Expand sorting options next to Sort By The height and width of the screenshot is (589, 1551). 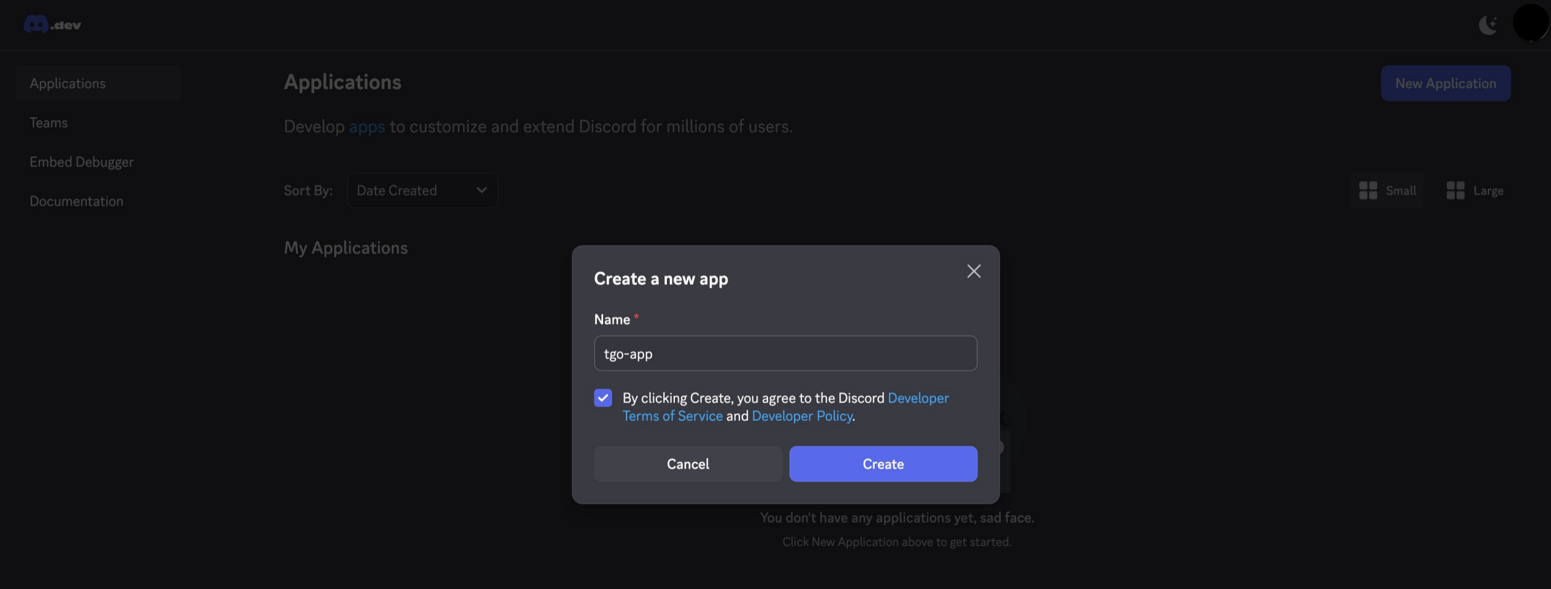click(422, 190)
